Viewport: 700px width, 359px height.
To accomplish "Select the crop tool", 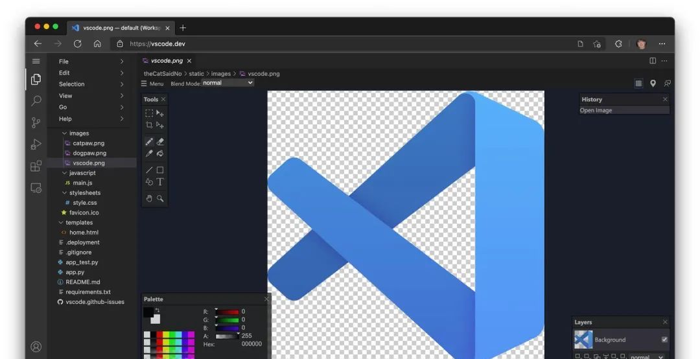I will 149,125.
